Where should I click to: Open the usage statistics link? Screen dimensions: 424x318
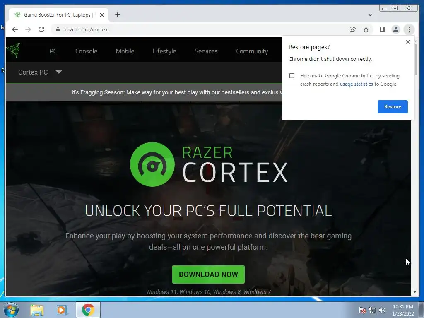point(356,84)
